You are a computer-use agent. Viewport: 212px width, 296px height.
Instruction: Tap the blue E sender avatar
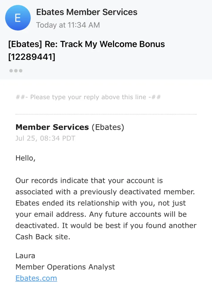point(18,18)
